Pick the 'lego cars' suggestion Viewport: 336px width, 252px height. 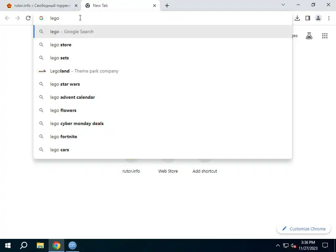pos(163,150)
